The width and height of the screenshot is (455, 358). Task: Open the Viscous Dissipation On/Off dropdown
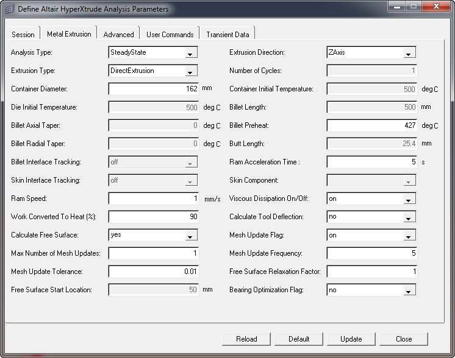click(409, 199)
